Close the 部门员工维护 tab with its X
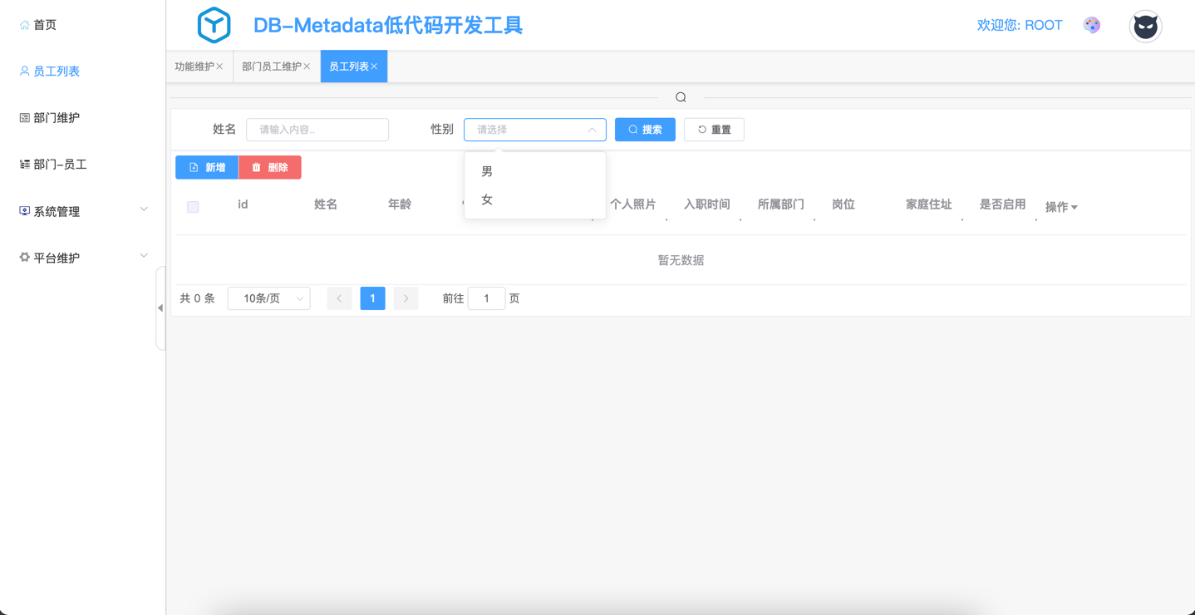The image size is (1195, 615). tap(307, 66)
